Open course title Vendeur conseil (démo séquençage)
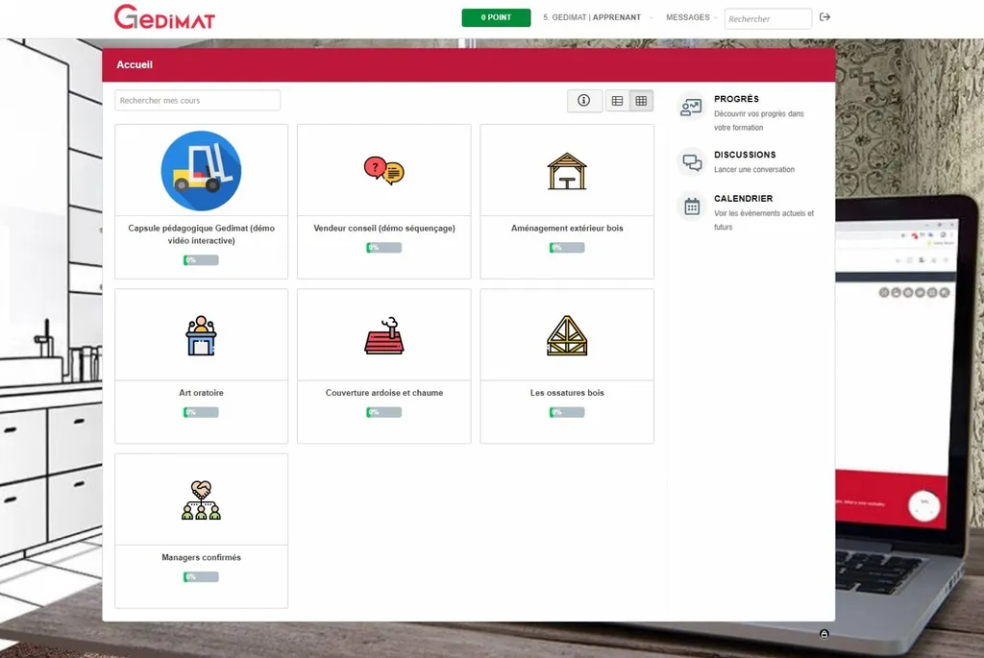Image resolution: width=984 pixels, height=658 pixels. click(x=384, y=229)
